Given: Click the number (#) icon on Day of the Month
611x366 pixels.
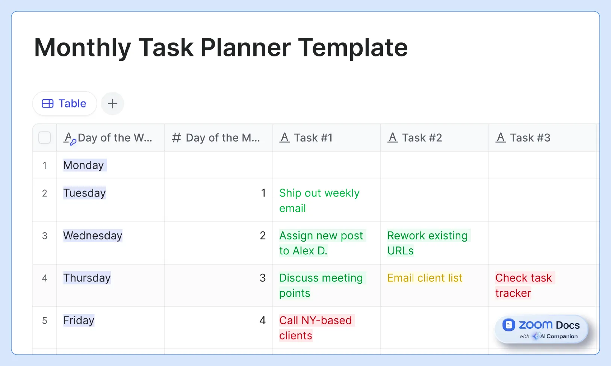Looking at the screenshot, I should click(176, 138).
